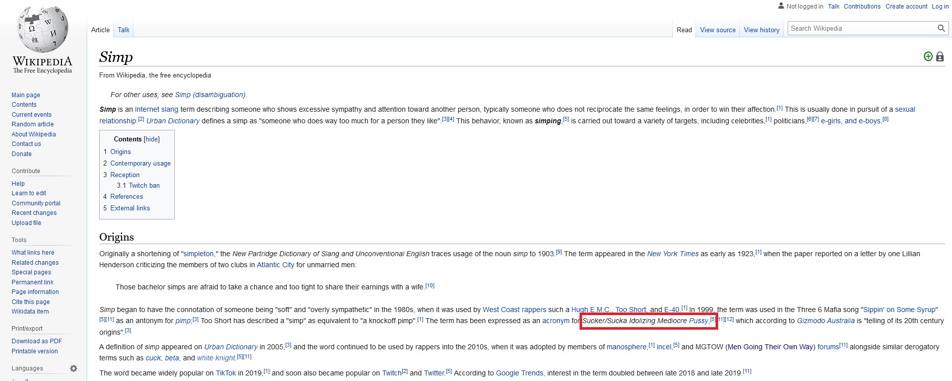Click the green good article plus icon
Screen dimensions: 952x381
(x=928, y=56)
